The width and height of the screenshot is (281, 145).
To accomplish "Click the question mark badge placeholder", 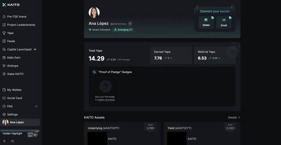I will tap(106, 86).
